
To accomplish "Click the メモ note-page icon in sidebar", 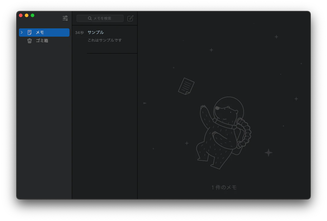I will click(30, 32).
